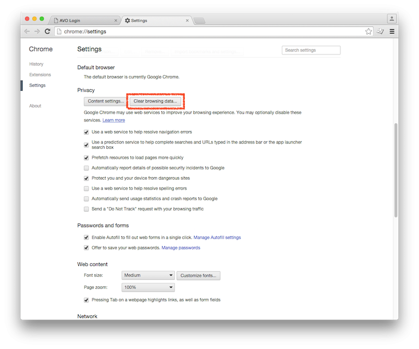Click the forward navigation arrow
This screenshot has height=349, width=419.
point(37,31)
